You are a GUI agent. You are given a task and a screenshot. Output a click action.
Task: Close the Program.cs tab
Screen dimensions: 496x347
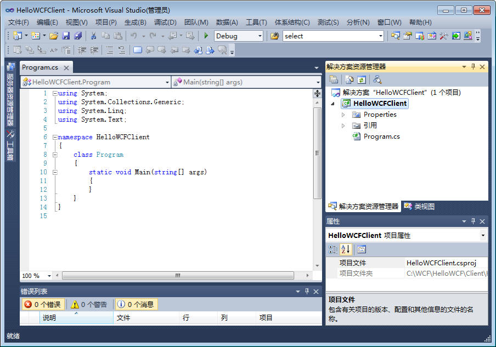coord(66,67)
